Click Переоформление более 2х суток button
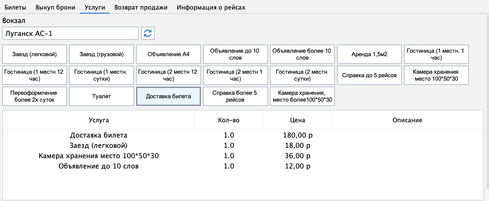This screenshot has height=201, width=489. 35,96
